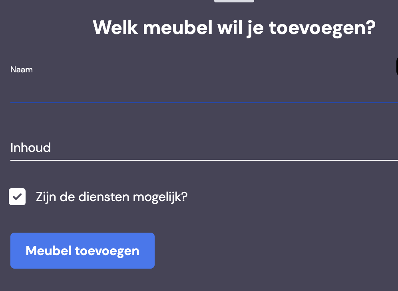This screenshot has width=398, height=291.
Task: Click into the Inhoud input field
Action: click(204, 148)
